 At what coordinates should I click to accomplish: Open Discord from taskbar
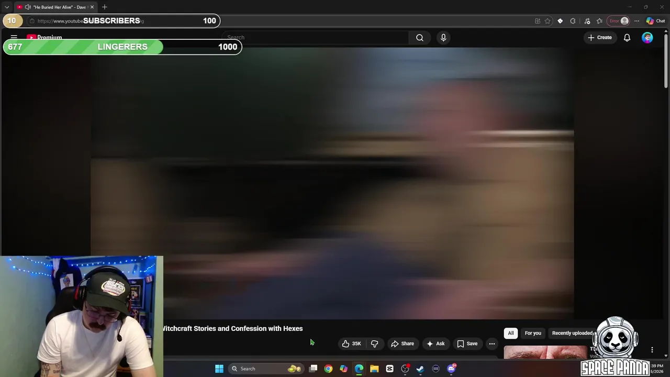click(451, 369)
